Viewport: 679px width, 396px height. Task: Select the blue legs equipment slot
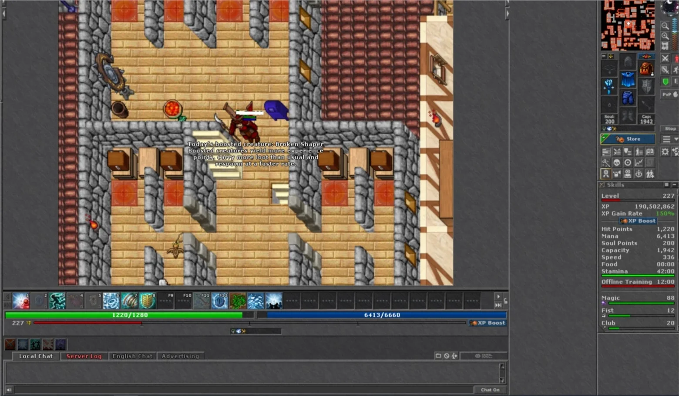click(628, 98)
